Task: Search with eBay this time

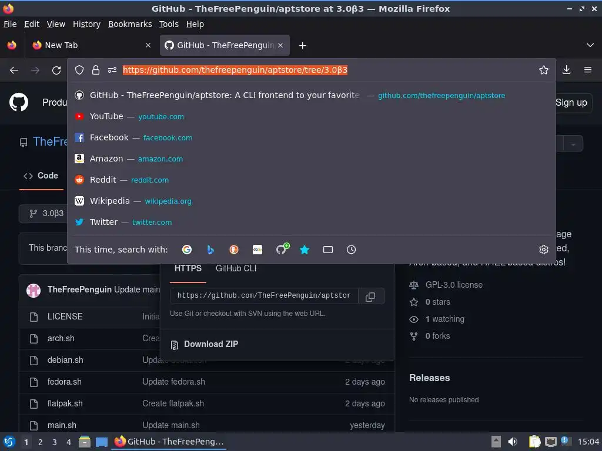Action: pyautogui.click(x=257, y=250)
